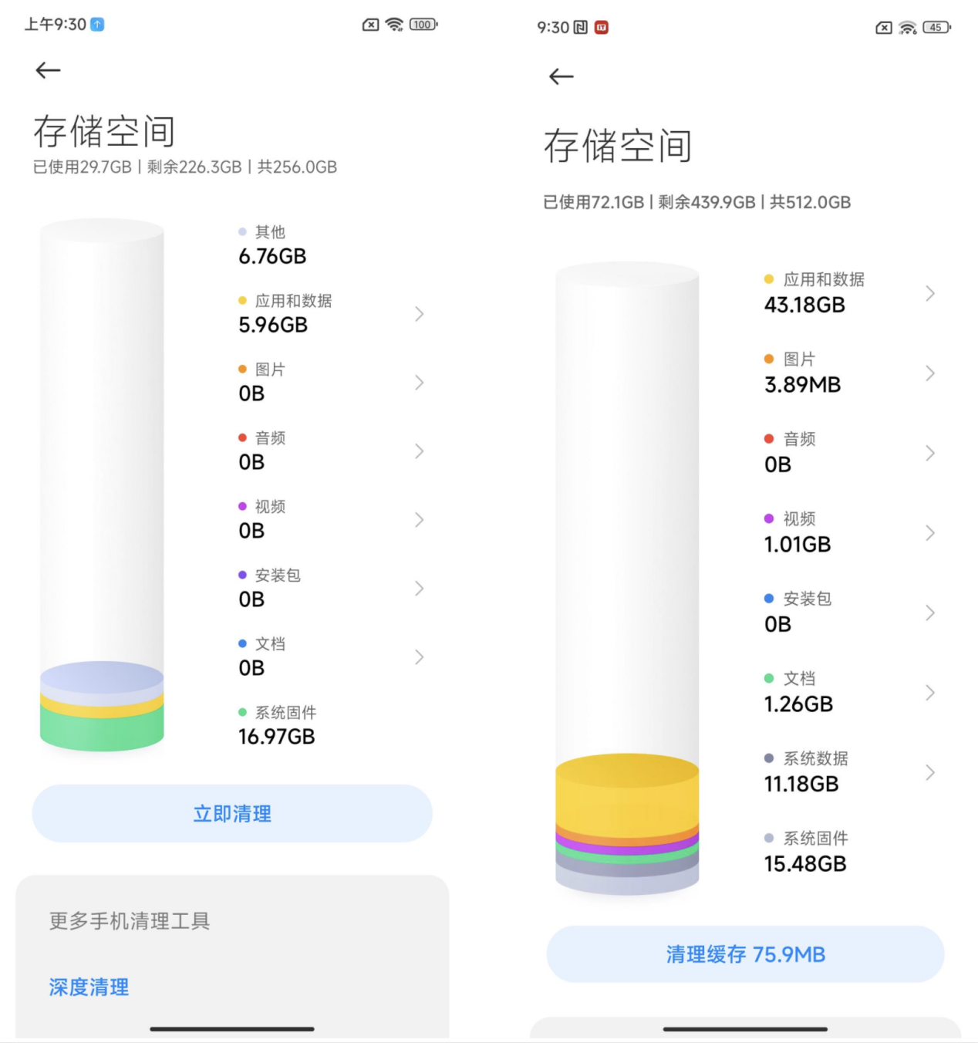The image size is (978, 1043).
Task: Tap the no-SIM icon in the right status bar
Action: (x=884, y=28)
